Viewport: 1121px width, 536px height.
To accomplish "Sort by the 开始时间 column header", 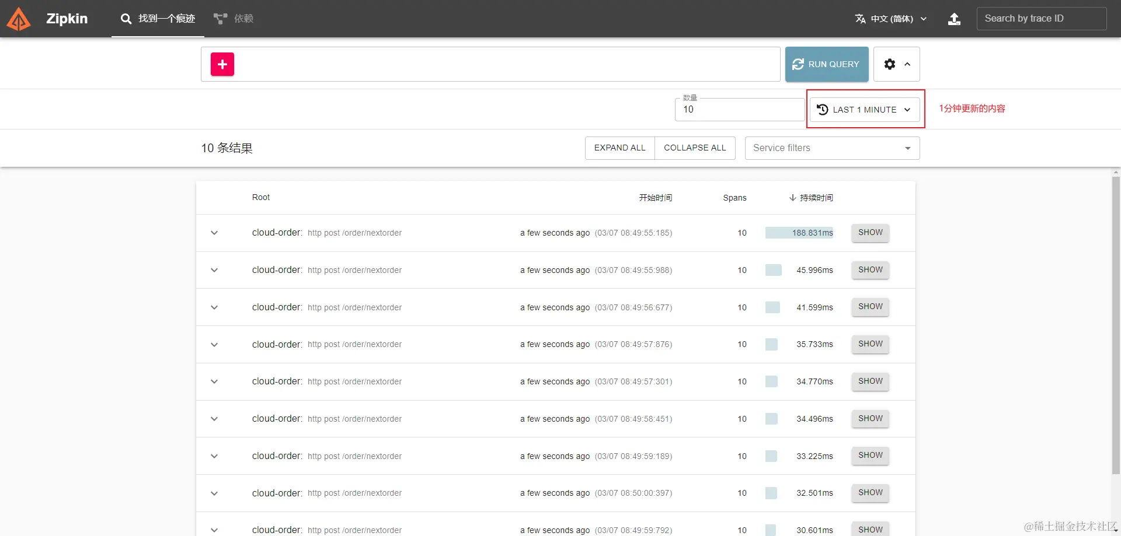I will click(x=656, y=198).
